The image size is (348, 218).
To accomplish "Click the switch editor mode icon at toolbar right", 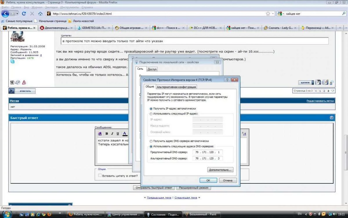I will coord(244,134).
